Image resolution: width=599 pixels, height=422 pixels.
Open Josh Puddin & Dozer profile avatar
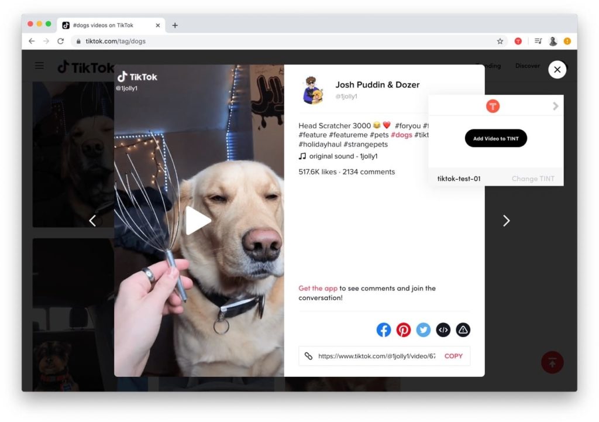313,90
